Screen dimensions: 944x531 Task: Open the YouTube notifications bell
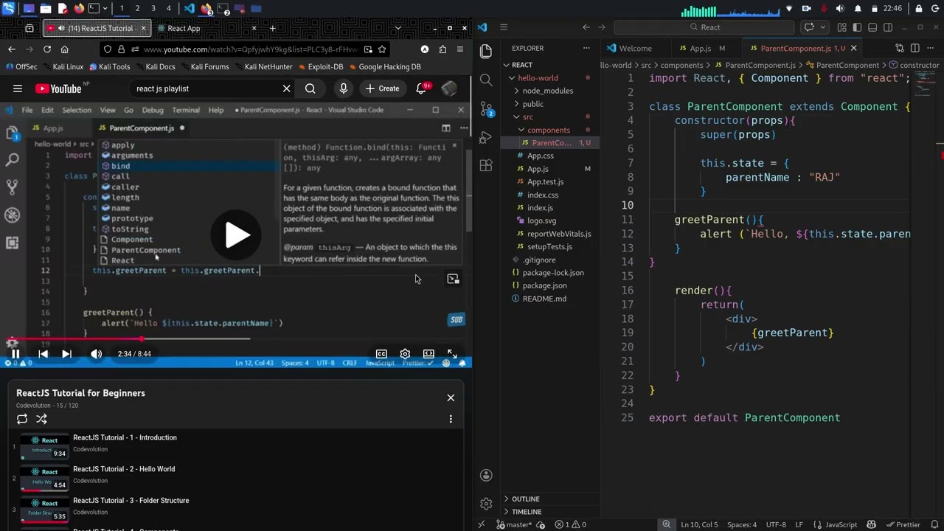pos(423,88)
